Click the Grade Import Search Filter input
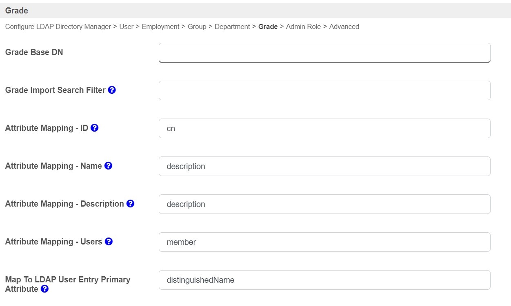 click(324, 90)
